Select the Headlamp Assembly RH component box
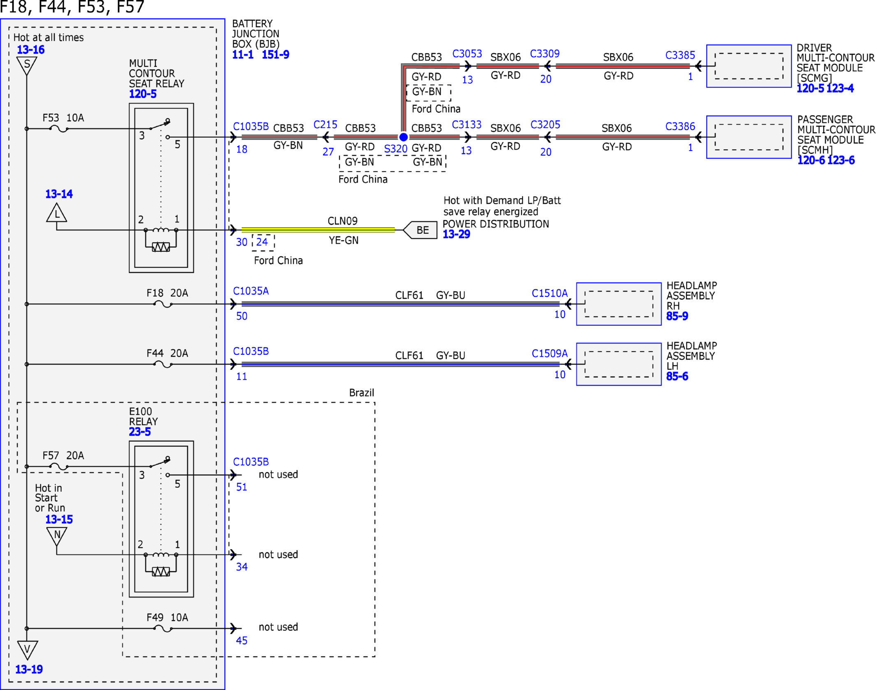Screen dimensions: 876x690 coord(619,304)
